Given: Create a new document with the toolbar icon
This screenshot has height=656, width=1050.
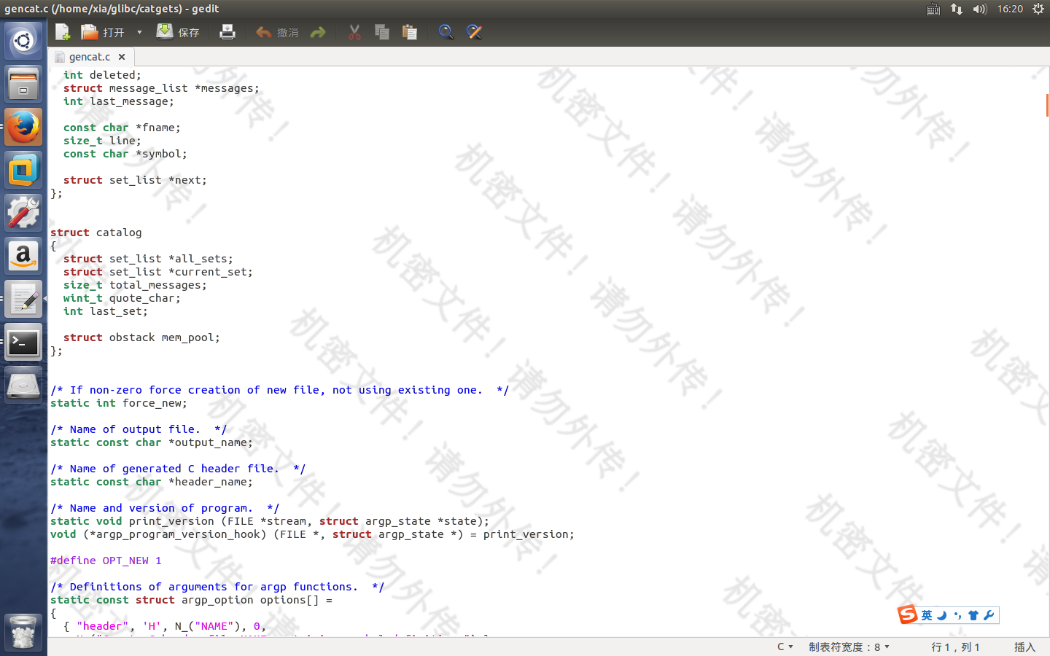Looking at the screenshot, I should 63,32.
